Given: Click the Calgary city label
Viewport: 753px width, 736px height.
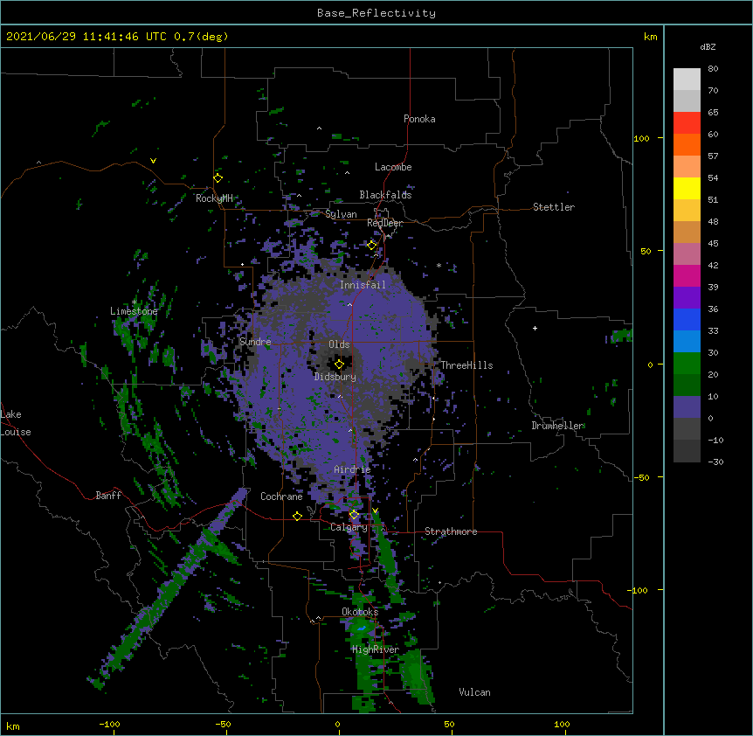Looking at the screenshot, I should pyautogui.click(x=349, y=527).
